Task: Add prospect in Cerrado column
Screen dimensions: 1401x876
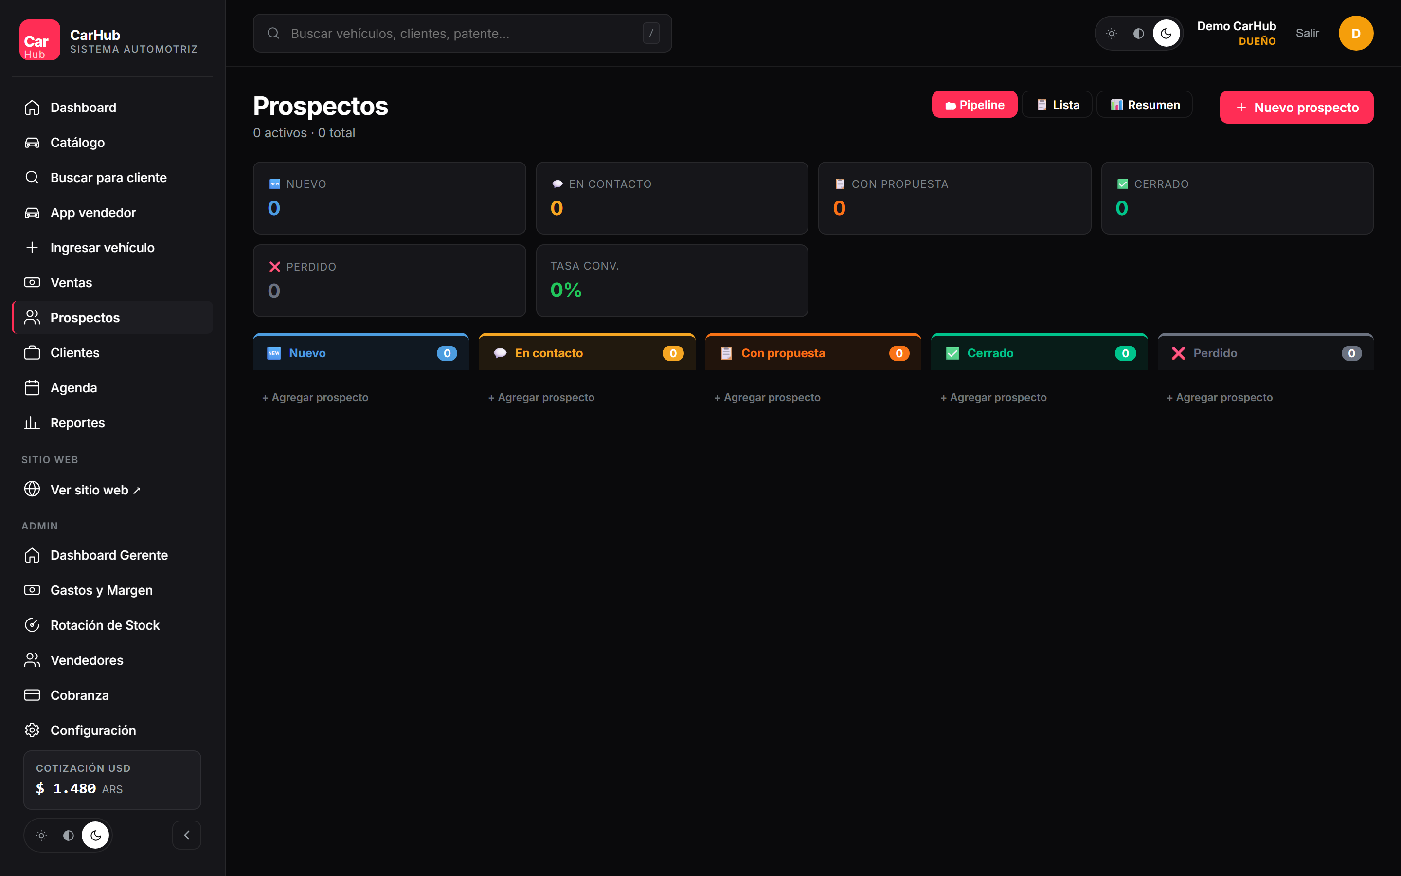Action: tap(993, 398)
